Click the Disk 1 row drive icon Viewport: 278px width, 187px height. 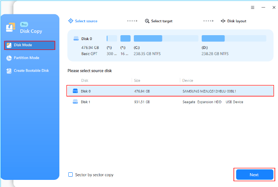tap(75, 102)
